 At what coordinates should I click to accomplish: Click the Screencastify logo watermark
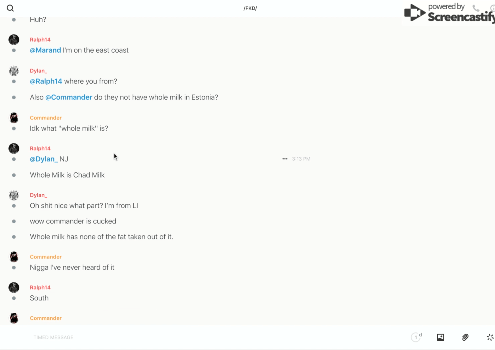(448, 13)
